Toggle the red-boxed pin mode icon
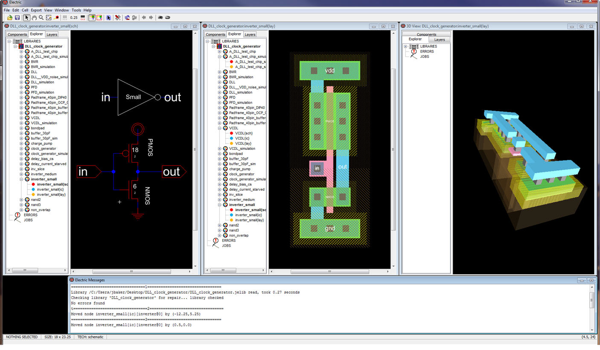 click(x=100, y=17)
